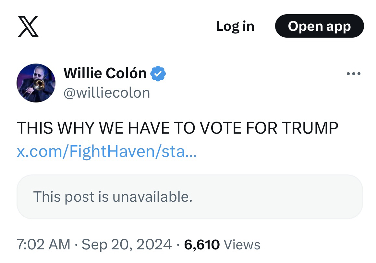Click the Sep 20, 2024 date

point(127,245)
